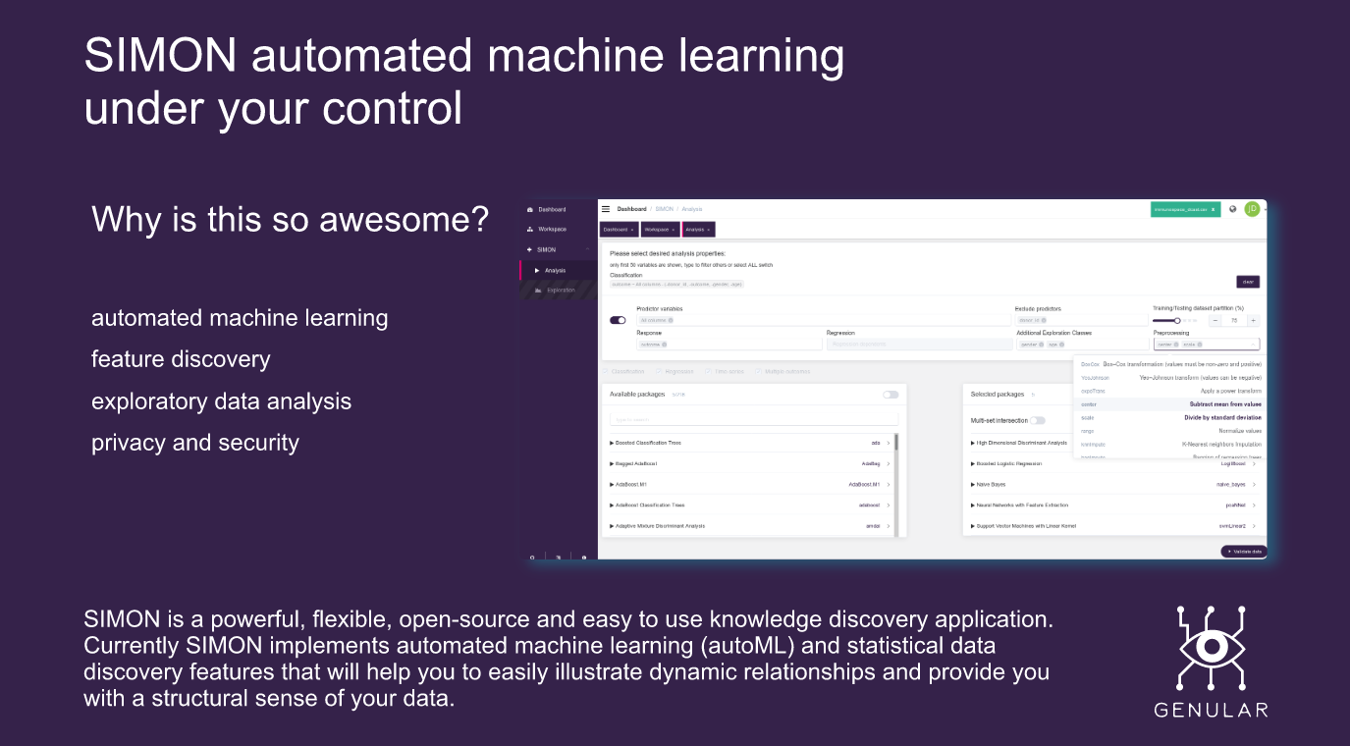Click the Exclude predictors input field
Screen dimensions: 1350x746
point(1081,320)
